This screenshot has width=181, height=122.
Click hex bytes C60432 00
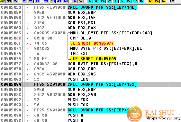pos(46,64)
